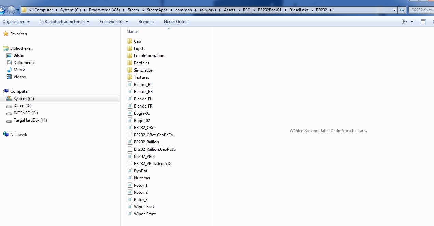The image size is (434, 226).
Task: Open the Freigeben für dropdown
Action: coord(114,21)
